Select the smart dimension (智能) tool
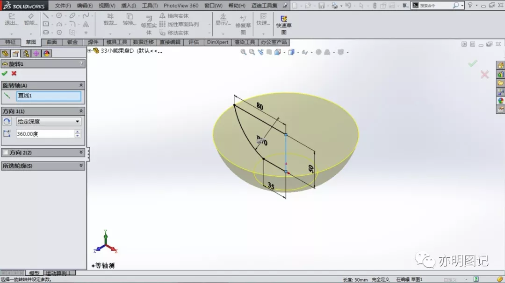This screenshot has width=505, height=283. coord(30,19)
